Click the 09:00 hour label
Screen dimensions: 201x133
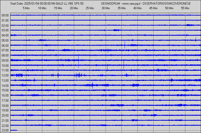5,61
